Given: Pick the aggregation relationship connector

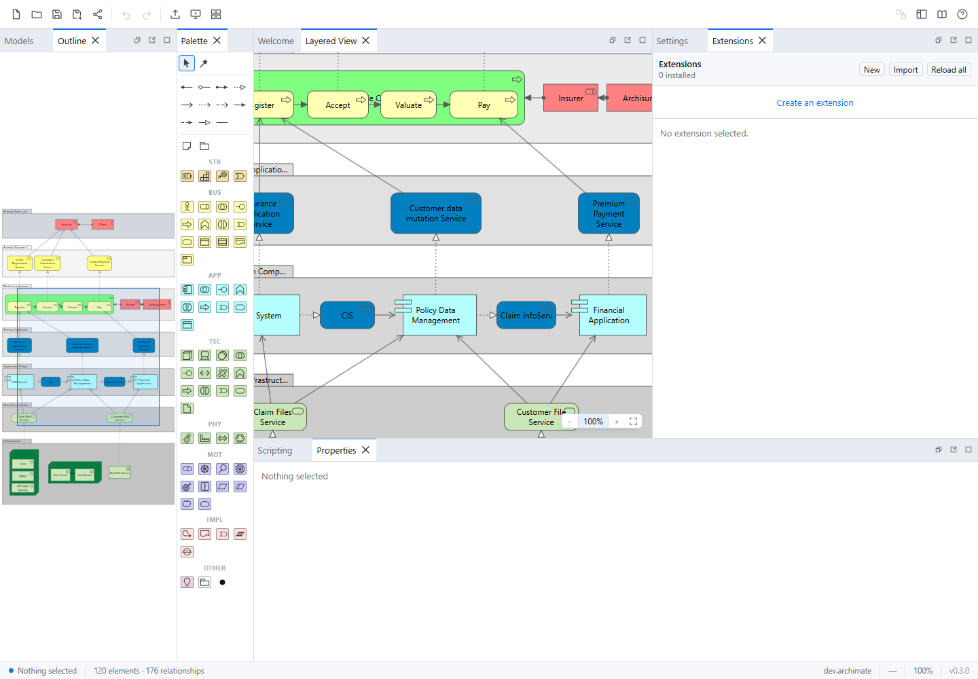Looking at the screenshot, I should [204, 88].
